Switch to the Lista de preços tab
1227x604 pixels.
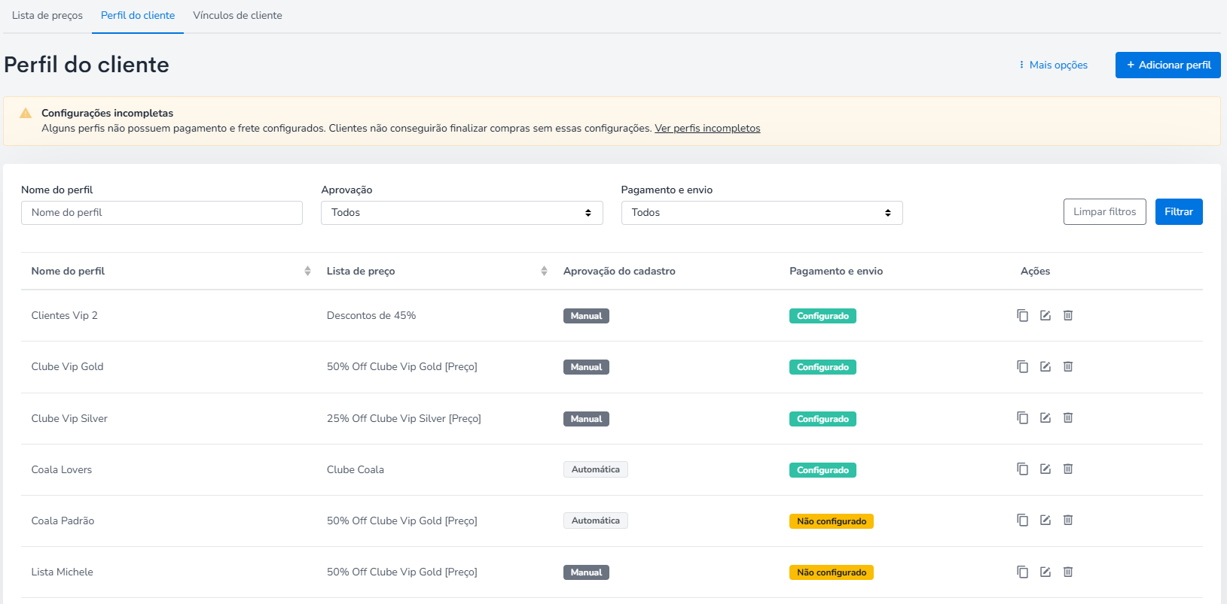tap(47, 15)
